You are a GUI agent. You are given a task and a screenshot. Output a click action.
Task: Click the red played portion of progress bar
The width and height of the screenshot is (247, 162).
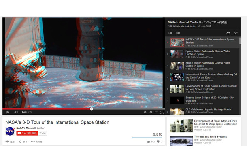(x=47, y=109)
